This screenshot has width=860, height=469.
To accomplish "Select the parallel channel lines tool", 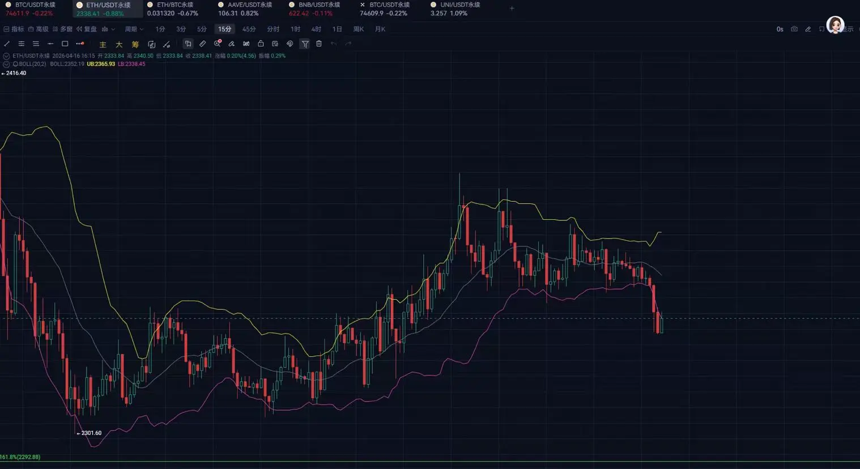I will click(x=22, y=44).
